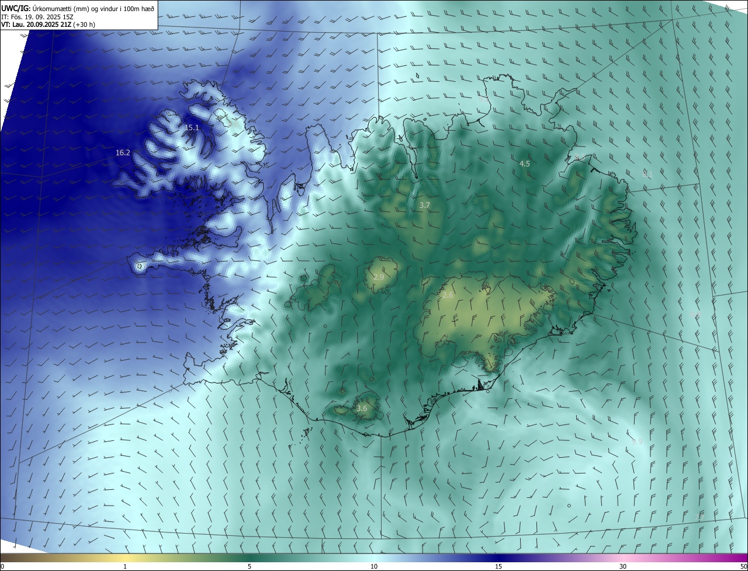Image resolution: width=748 pixels, height=571 pixels.
Task: Click the 15 tick on the colour scale
Action: point(498,566)
